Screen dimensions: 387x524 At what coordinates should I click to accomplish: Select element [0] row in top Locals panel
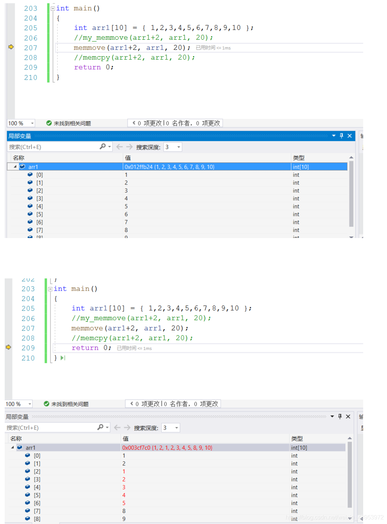177,175
